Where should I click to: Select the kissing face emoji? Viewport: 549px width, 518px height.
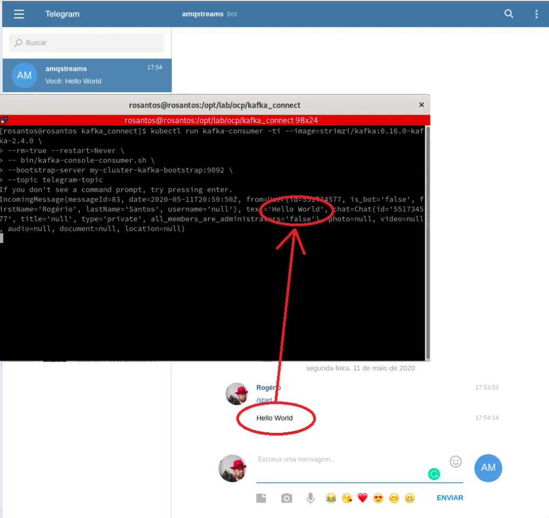(x=347, y=497)
